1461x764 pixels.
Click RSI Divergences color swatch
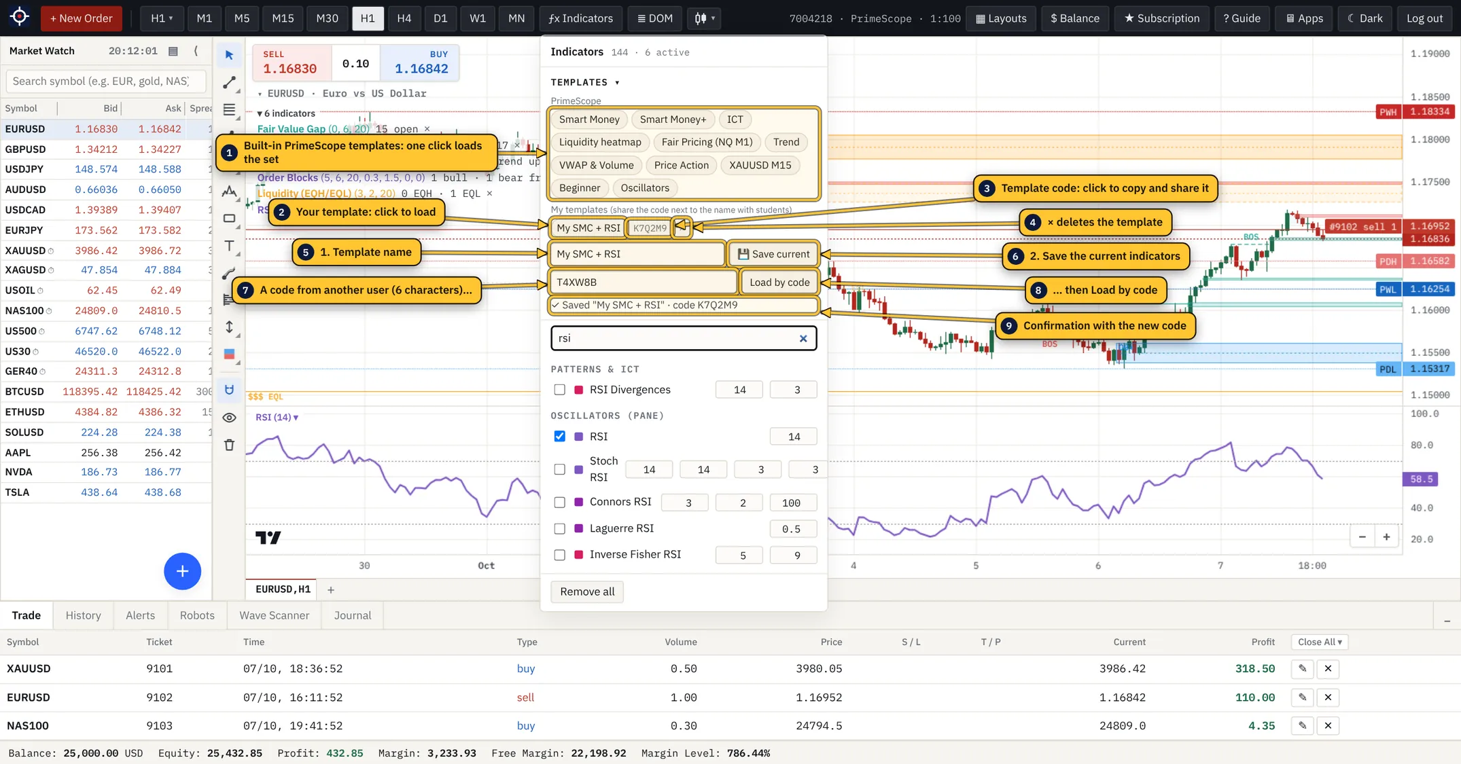coord(578,390)
